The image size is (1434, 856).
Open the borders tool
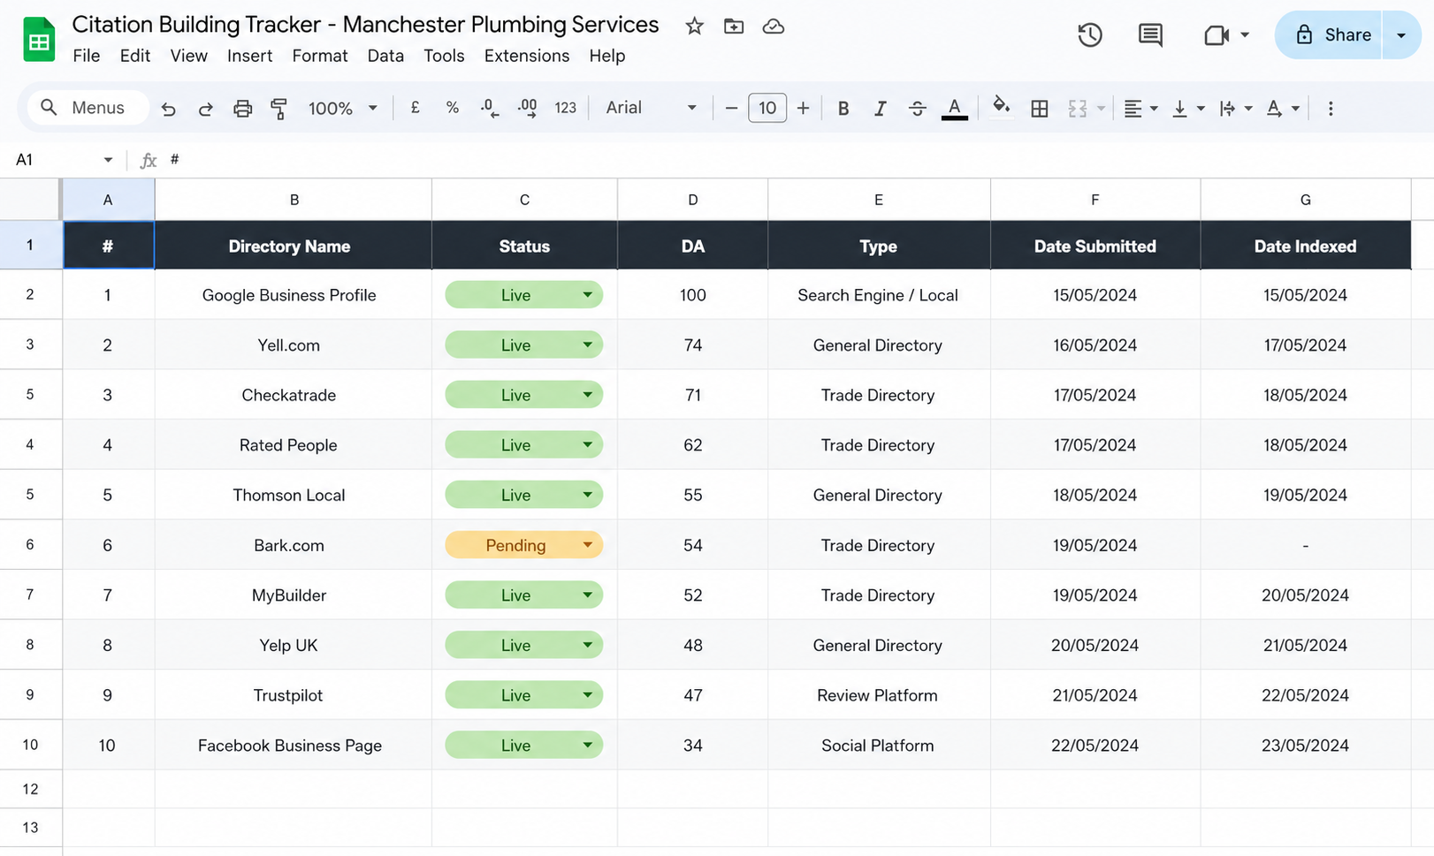[1040, 108]
